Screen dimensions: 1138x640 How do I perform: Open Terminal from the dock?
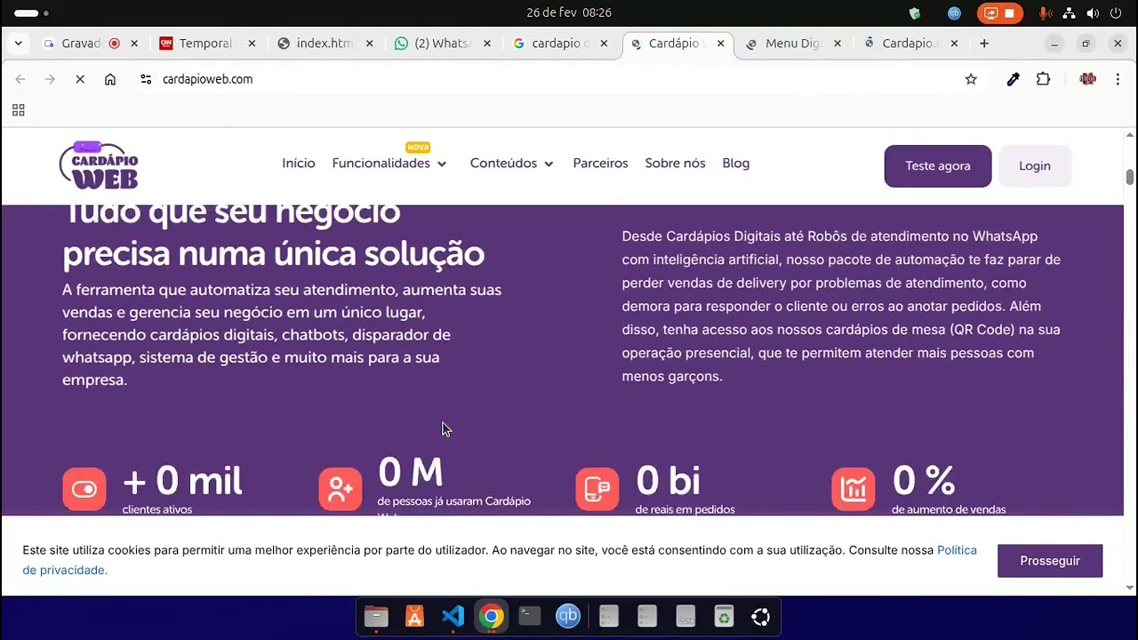tap(530, 616)
